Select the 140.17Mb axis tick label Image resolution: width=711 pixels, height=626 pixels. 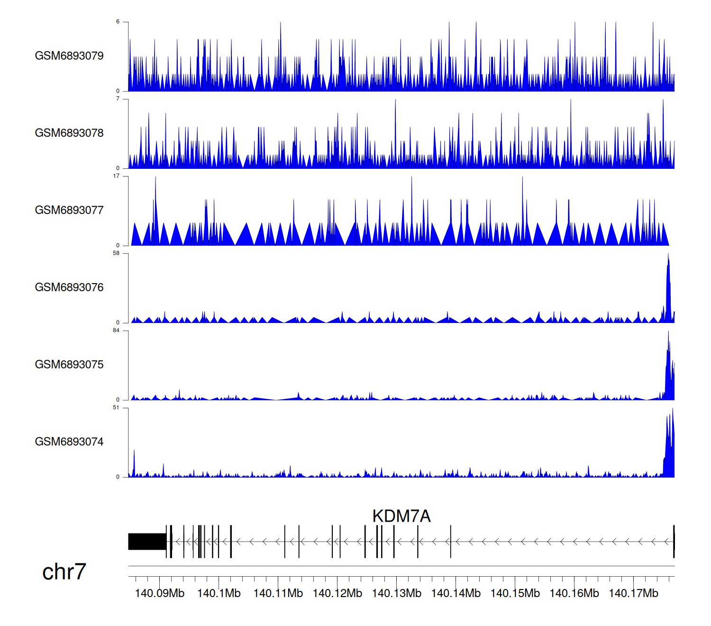633,593
